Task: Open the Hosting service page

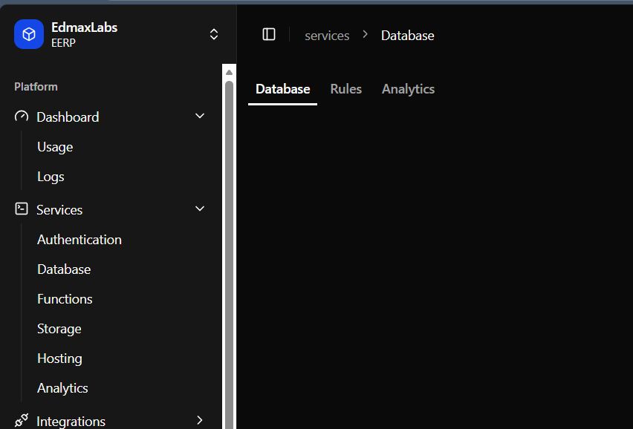Action: click(59, 358)
